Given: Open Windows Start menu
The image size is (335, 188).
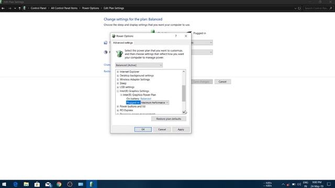Looking at the screenshot, I should click(4, 184).
